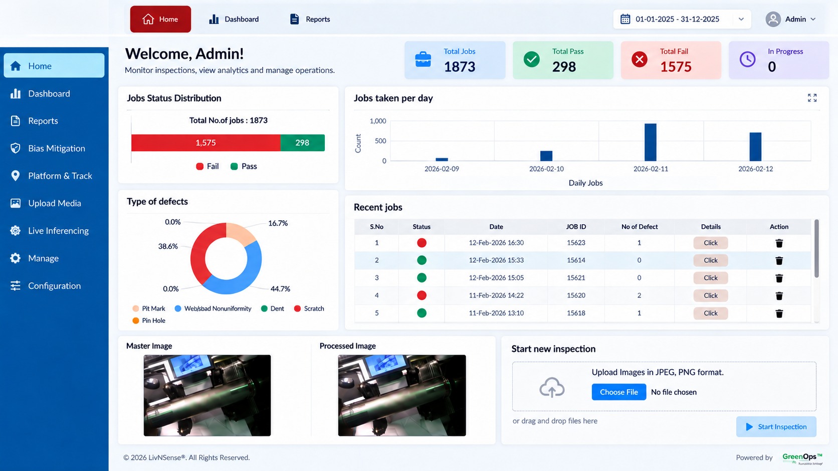838x471 pixels.
Task: Toggle Dent in defects legend
Action: pos(273,309)
